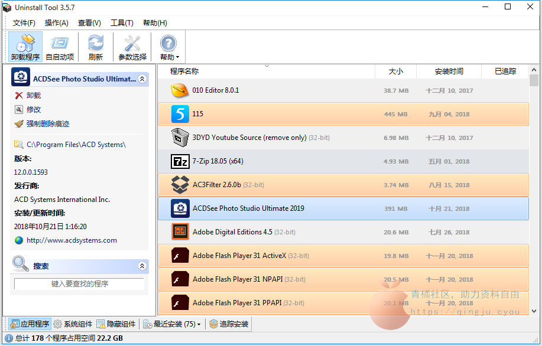Select the 3DYD Youtube Source trash icon

coord(180,138)
